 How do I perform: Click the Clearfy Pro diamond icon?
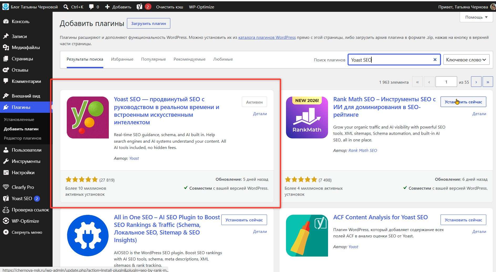(6, 187)
